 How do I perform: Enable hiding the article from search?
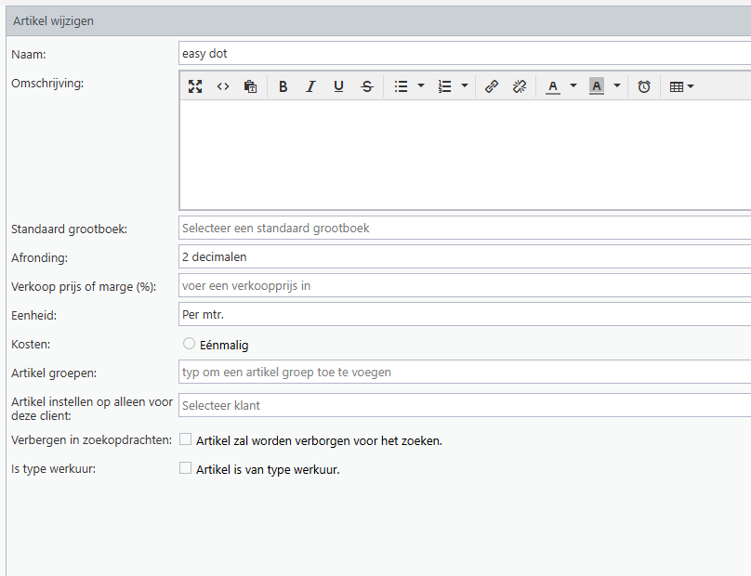(186, 439)
